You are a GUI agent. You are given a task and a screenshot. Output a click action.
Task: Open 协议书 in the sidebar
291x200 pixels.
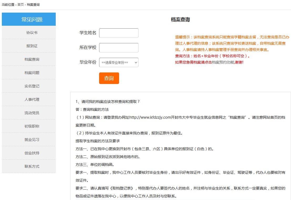point(32,33)
